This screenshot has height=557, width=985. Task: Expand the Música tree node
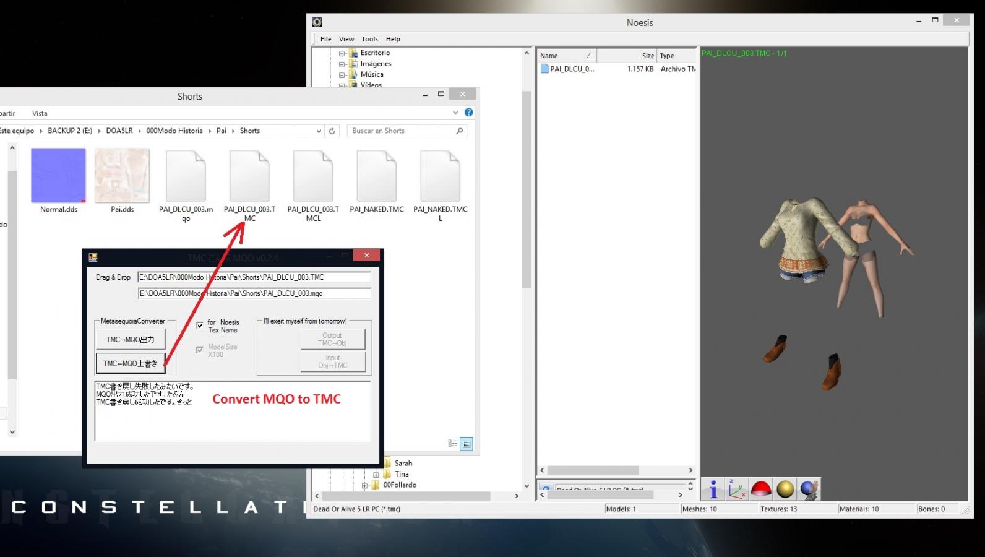pyautogui.click(x=342, y=74)
